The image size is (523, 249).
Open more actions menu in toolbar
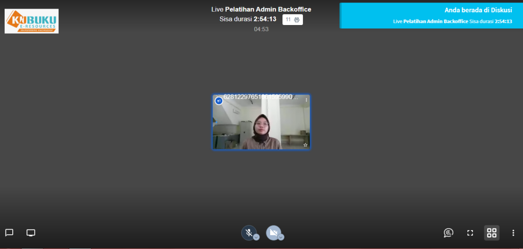coord(513,233)
